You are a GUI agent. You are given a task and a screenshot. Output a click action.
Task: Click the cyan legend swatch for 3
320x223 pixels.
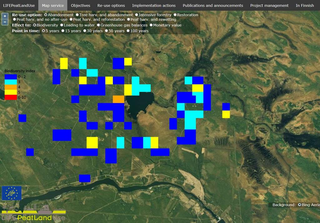click(11, 82)
